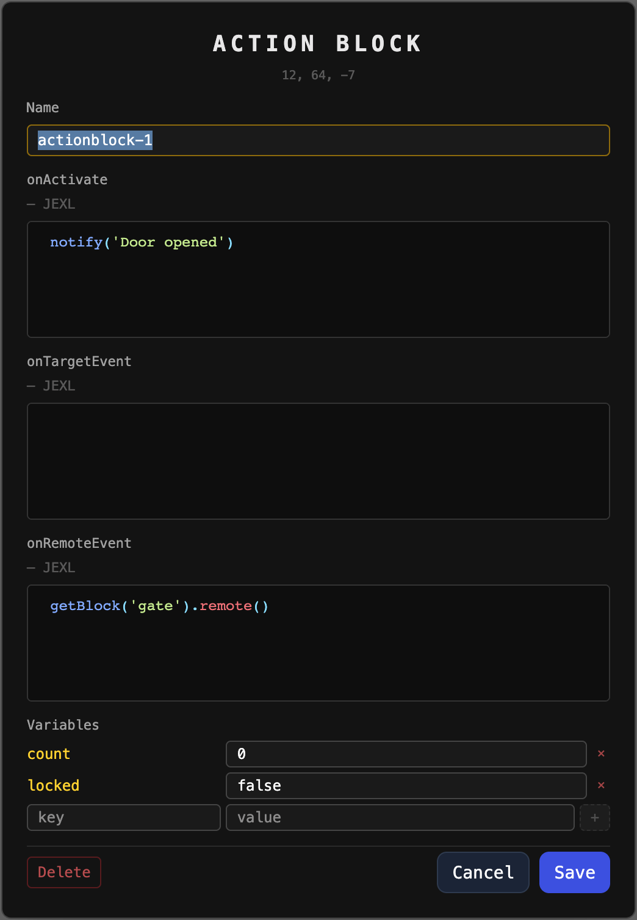The image size is (637, 920).
Task: Focus the new variable value field
Action: click(400, 818)
